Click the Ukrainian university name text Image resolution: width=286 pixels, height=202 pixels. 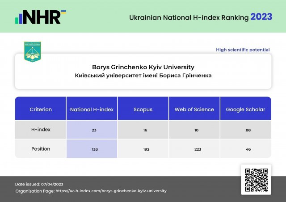[x=143, y=76]
